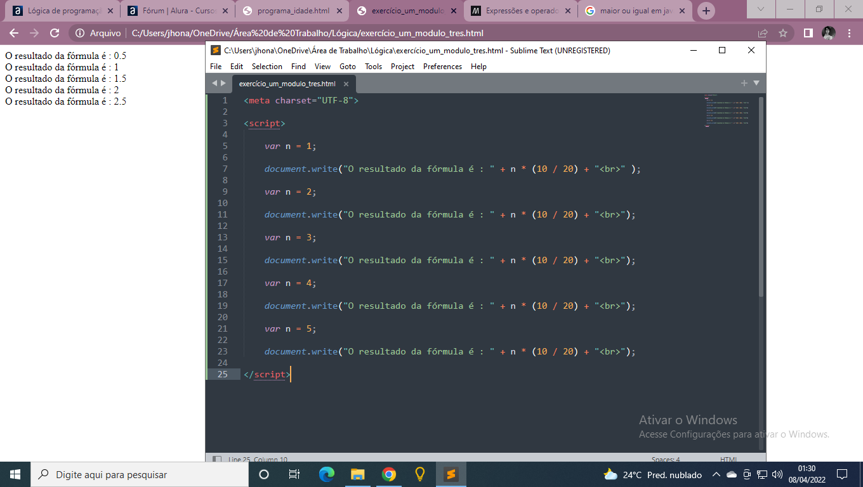Open Sublime Text Goto menu

click(x=348, y=67)
